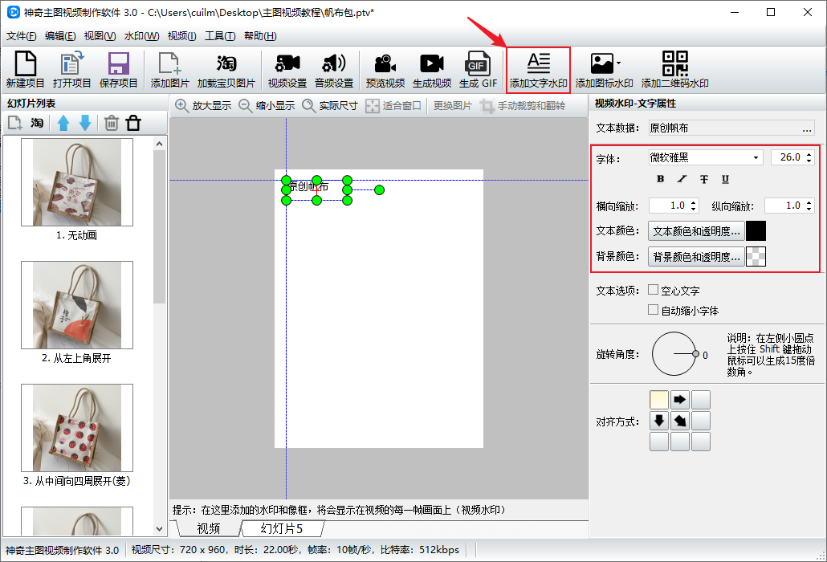
Task: Toggle italic text formatting
Action: coord(682,179)
